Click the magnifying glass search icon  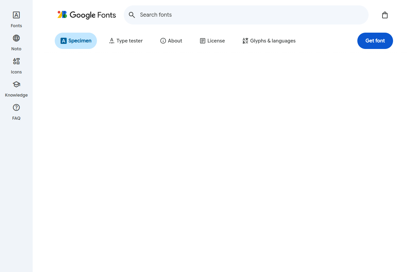[x=132, y=15]
